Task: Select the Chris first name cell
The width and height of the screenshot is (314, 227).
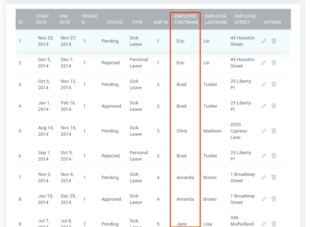Action: pos(182,131)
